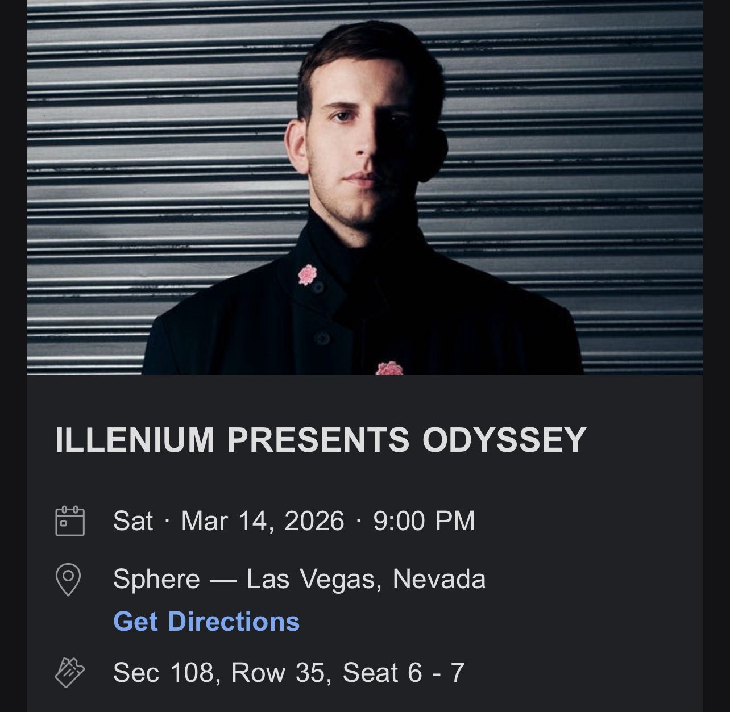This screenshot has height=712, width=730.
Task: Click the word Sphere in the venue line
Action: [x=156, y=579]
